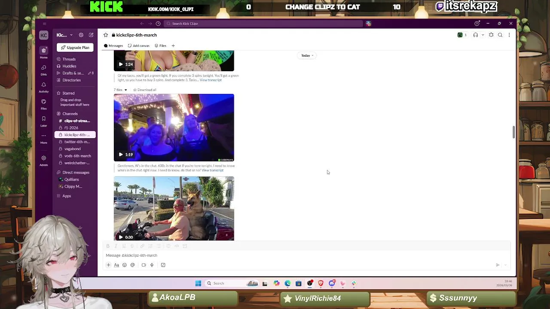
Task: Go forward in Slack history
Action: coord(150,24)
